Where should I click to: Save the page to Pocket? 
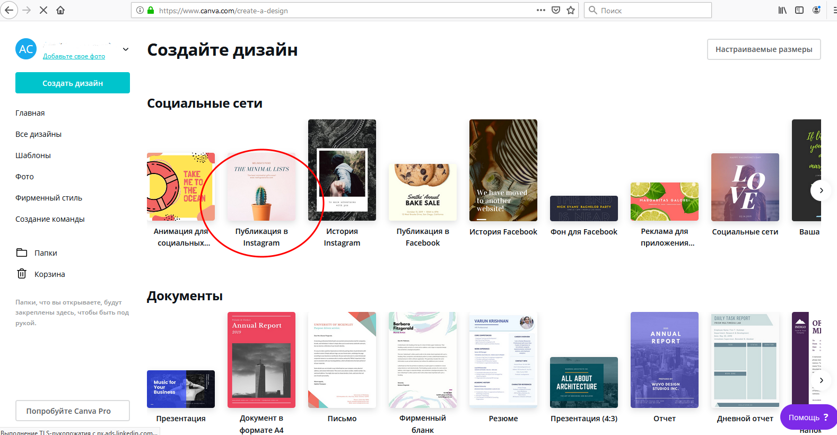pyautogui.click(x=556, y=10)
